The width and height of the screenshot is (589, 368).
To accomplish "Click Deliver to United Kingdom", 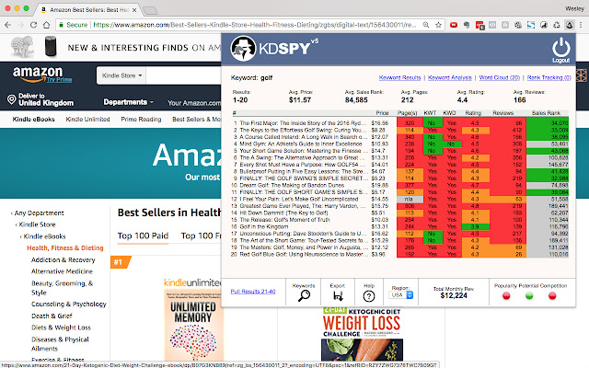I will (46, 99).
